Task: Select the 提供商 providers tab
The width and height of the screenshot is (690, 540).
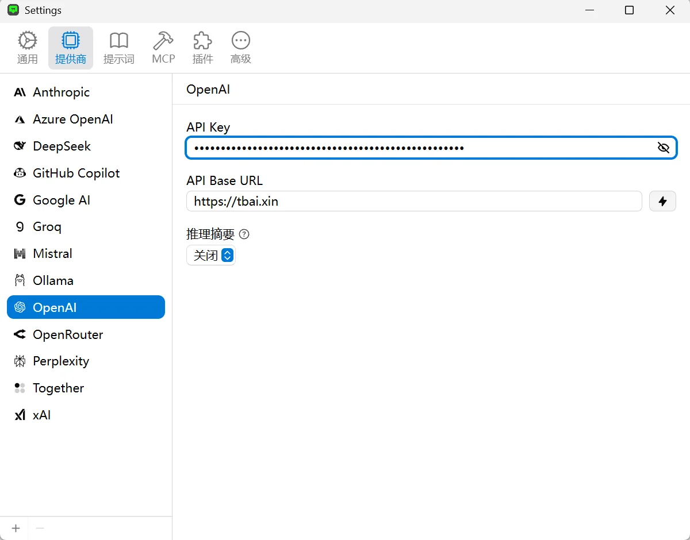Action: coord(71,48)
